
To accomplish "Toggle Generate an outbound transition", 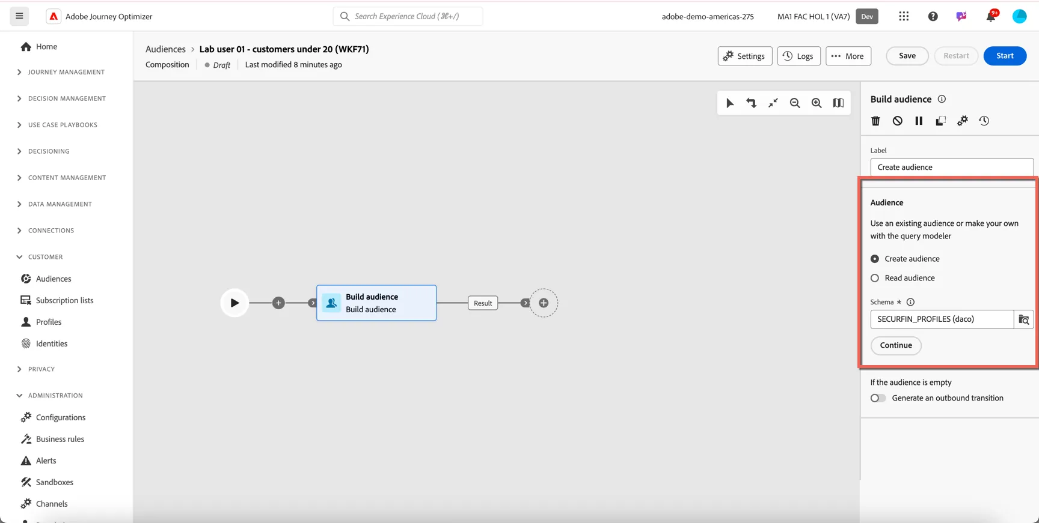I will [878, 398].
